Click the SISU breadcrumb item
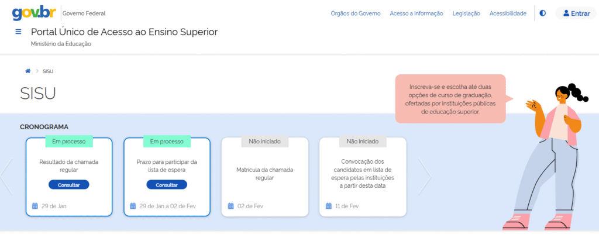 click(48, 71)
